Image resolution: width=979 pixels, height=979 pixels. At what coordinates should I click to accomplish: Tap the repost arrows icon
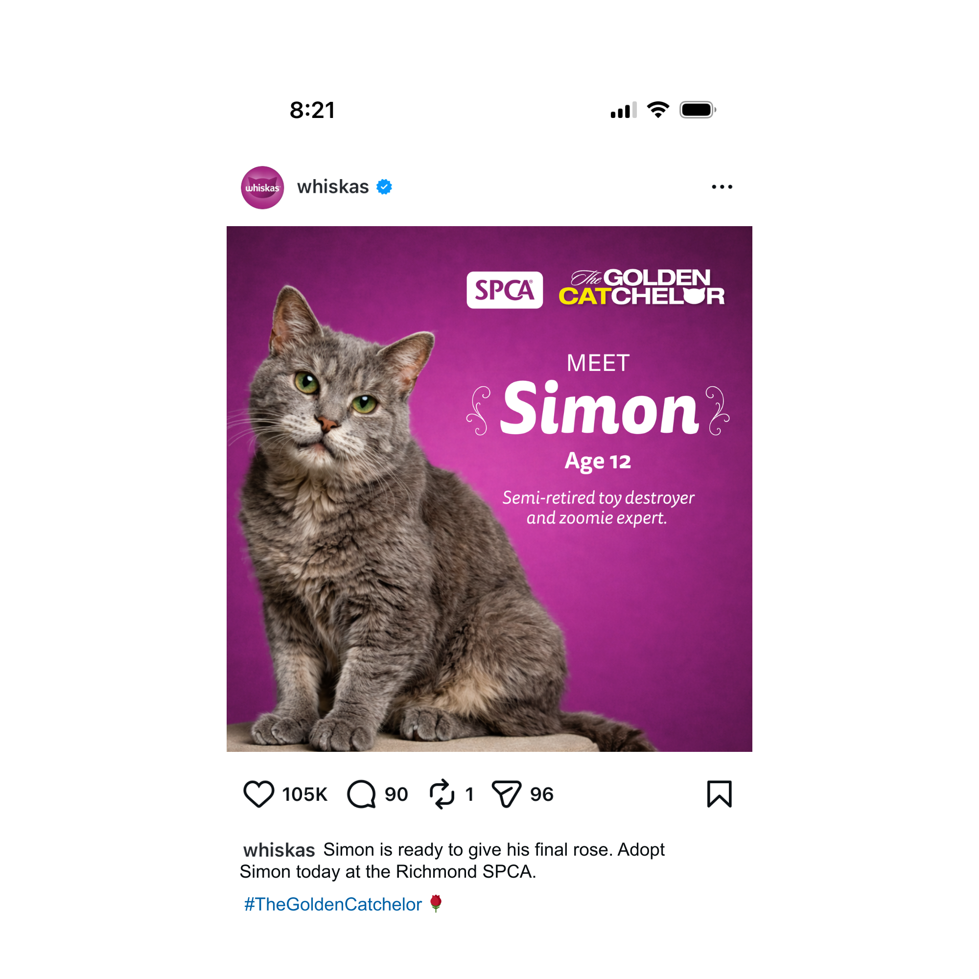pyautogui.click(x=442, y=794)
